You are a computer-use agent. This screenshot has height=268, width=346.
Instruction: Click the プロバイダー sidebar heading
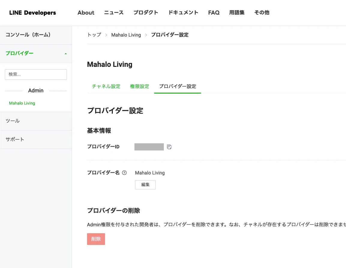click(20, 53)
